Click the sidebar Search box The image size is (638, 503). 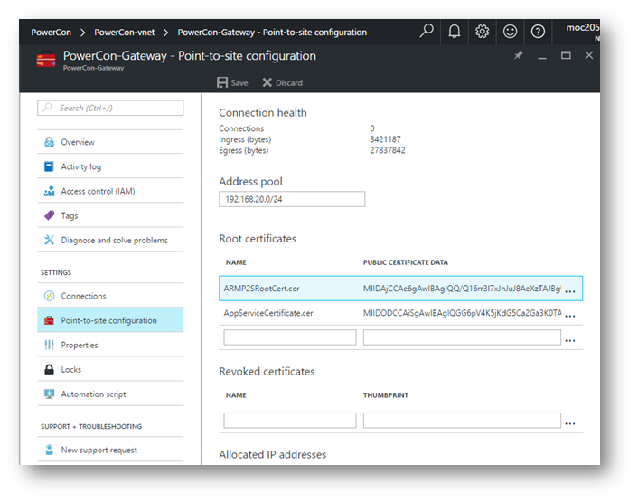(x=110, y=108)
